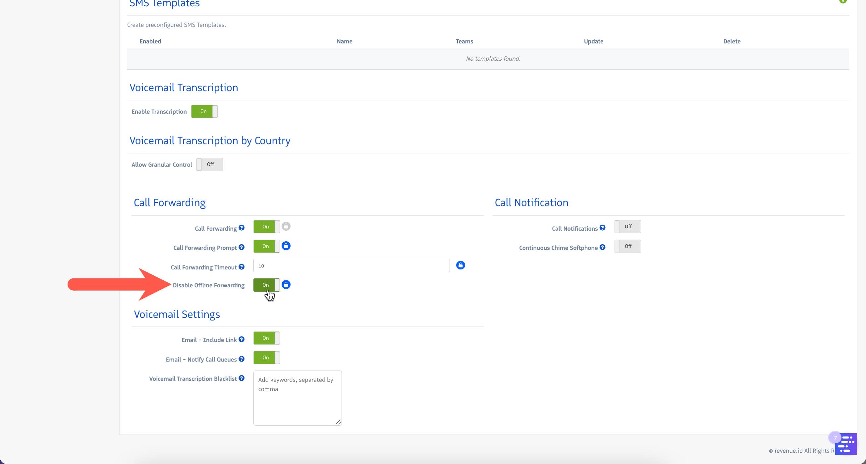
Task: Toggle Email - Notify Call Queues switch
Action: point(266,357)
